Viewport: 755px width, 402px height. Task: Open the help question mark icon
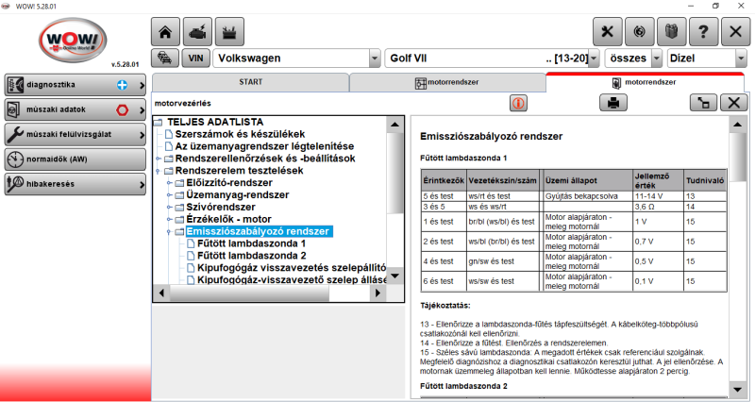pyautogui.click(x=703, y=32)
